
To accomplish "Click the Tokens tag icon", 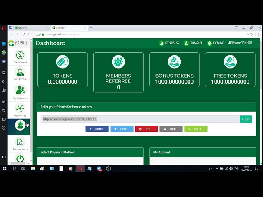I will click(x=62, y=62).
